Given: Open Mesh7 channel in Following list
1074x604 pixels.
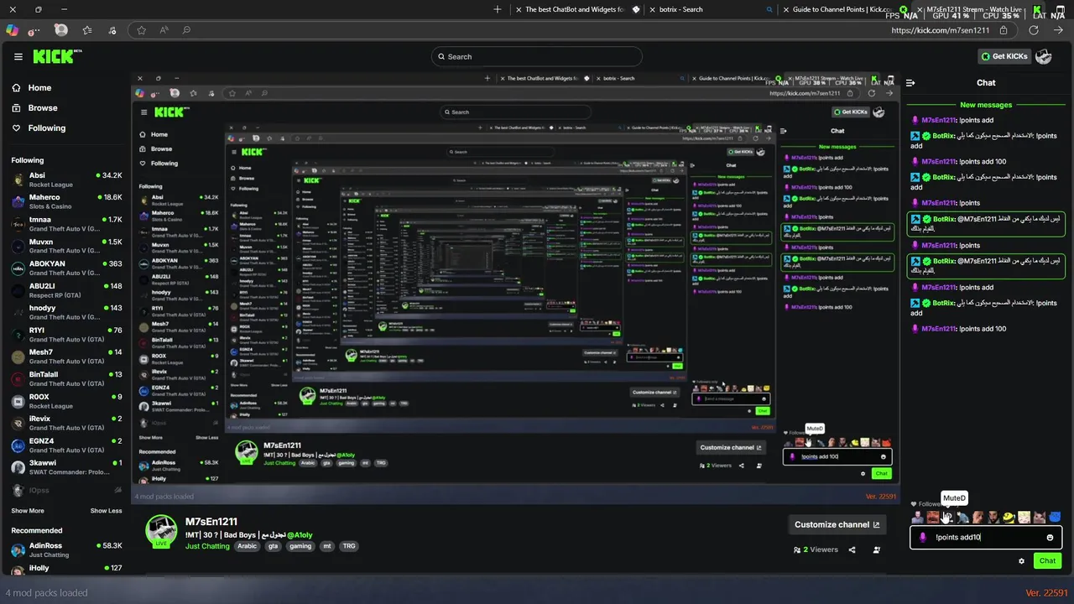Looking at the screenshot, I should tap(65, 357).
